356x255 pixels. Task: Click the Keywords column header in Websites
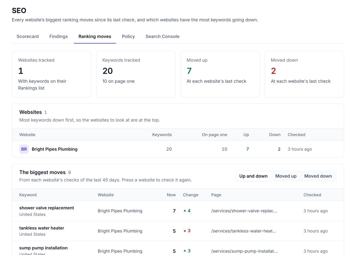click(x=162, y=135)
